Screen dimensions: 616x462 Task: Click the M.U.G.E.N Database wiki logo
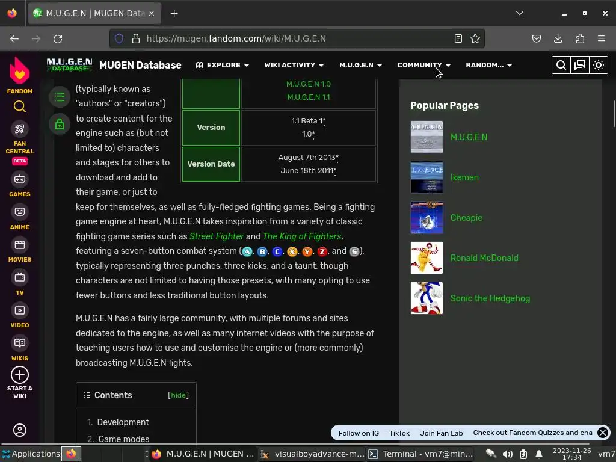point(69,65)
